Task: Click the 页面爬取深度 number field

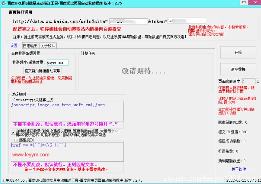Action: click(248, 81)
